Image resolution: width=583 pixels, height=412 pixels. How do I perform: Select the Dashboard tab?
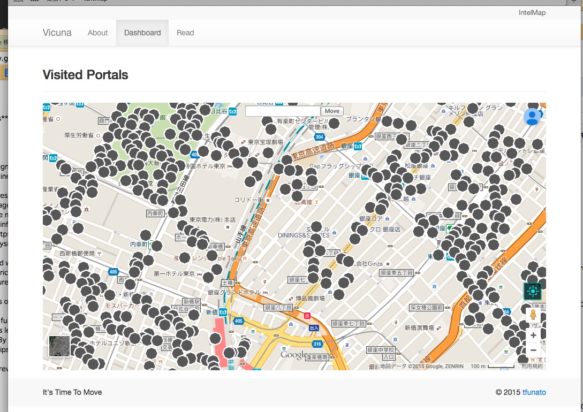coord(142,33)
